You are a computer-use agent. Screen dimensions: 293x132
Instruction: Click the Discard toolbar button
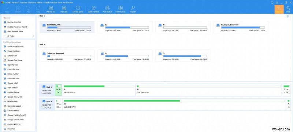click(x=18, y=9)
